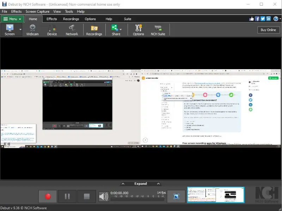Click the Twitter share icon

point(263,19)
